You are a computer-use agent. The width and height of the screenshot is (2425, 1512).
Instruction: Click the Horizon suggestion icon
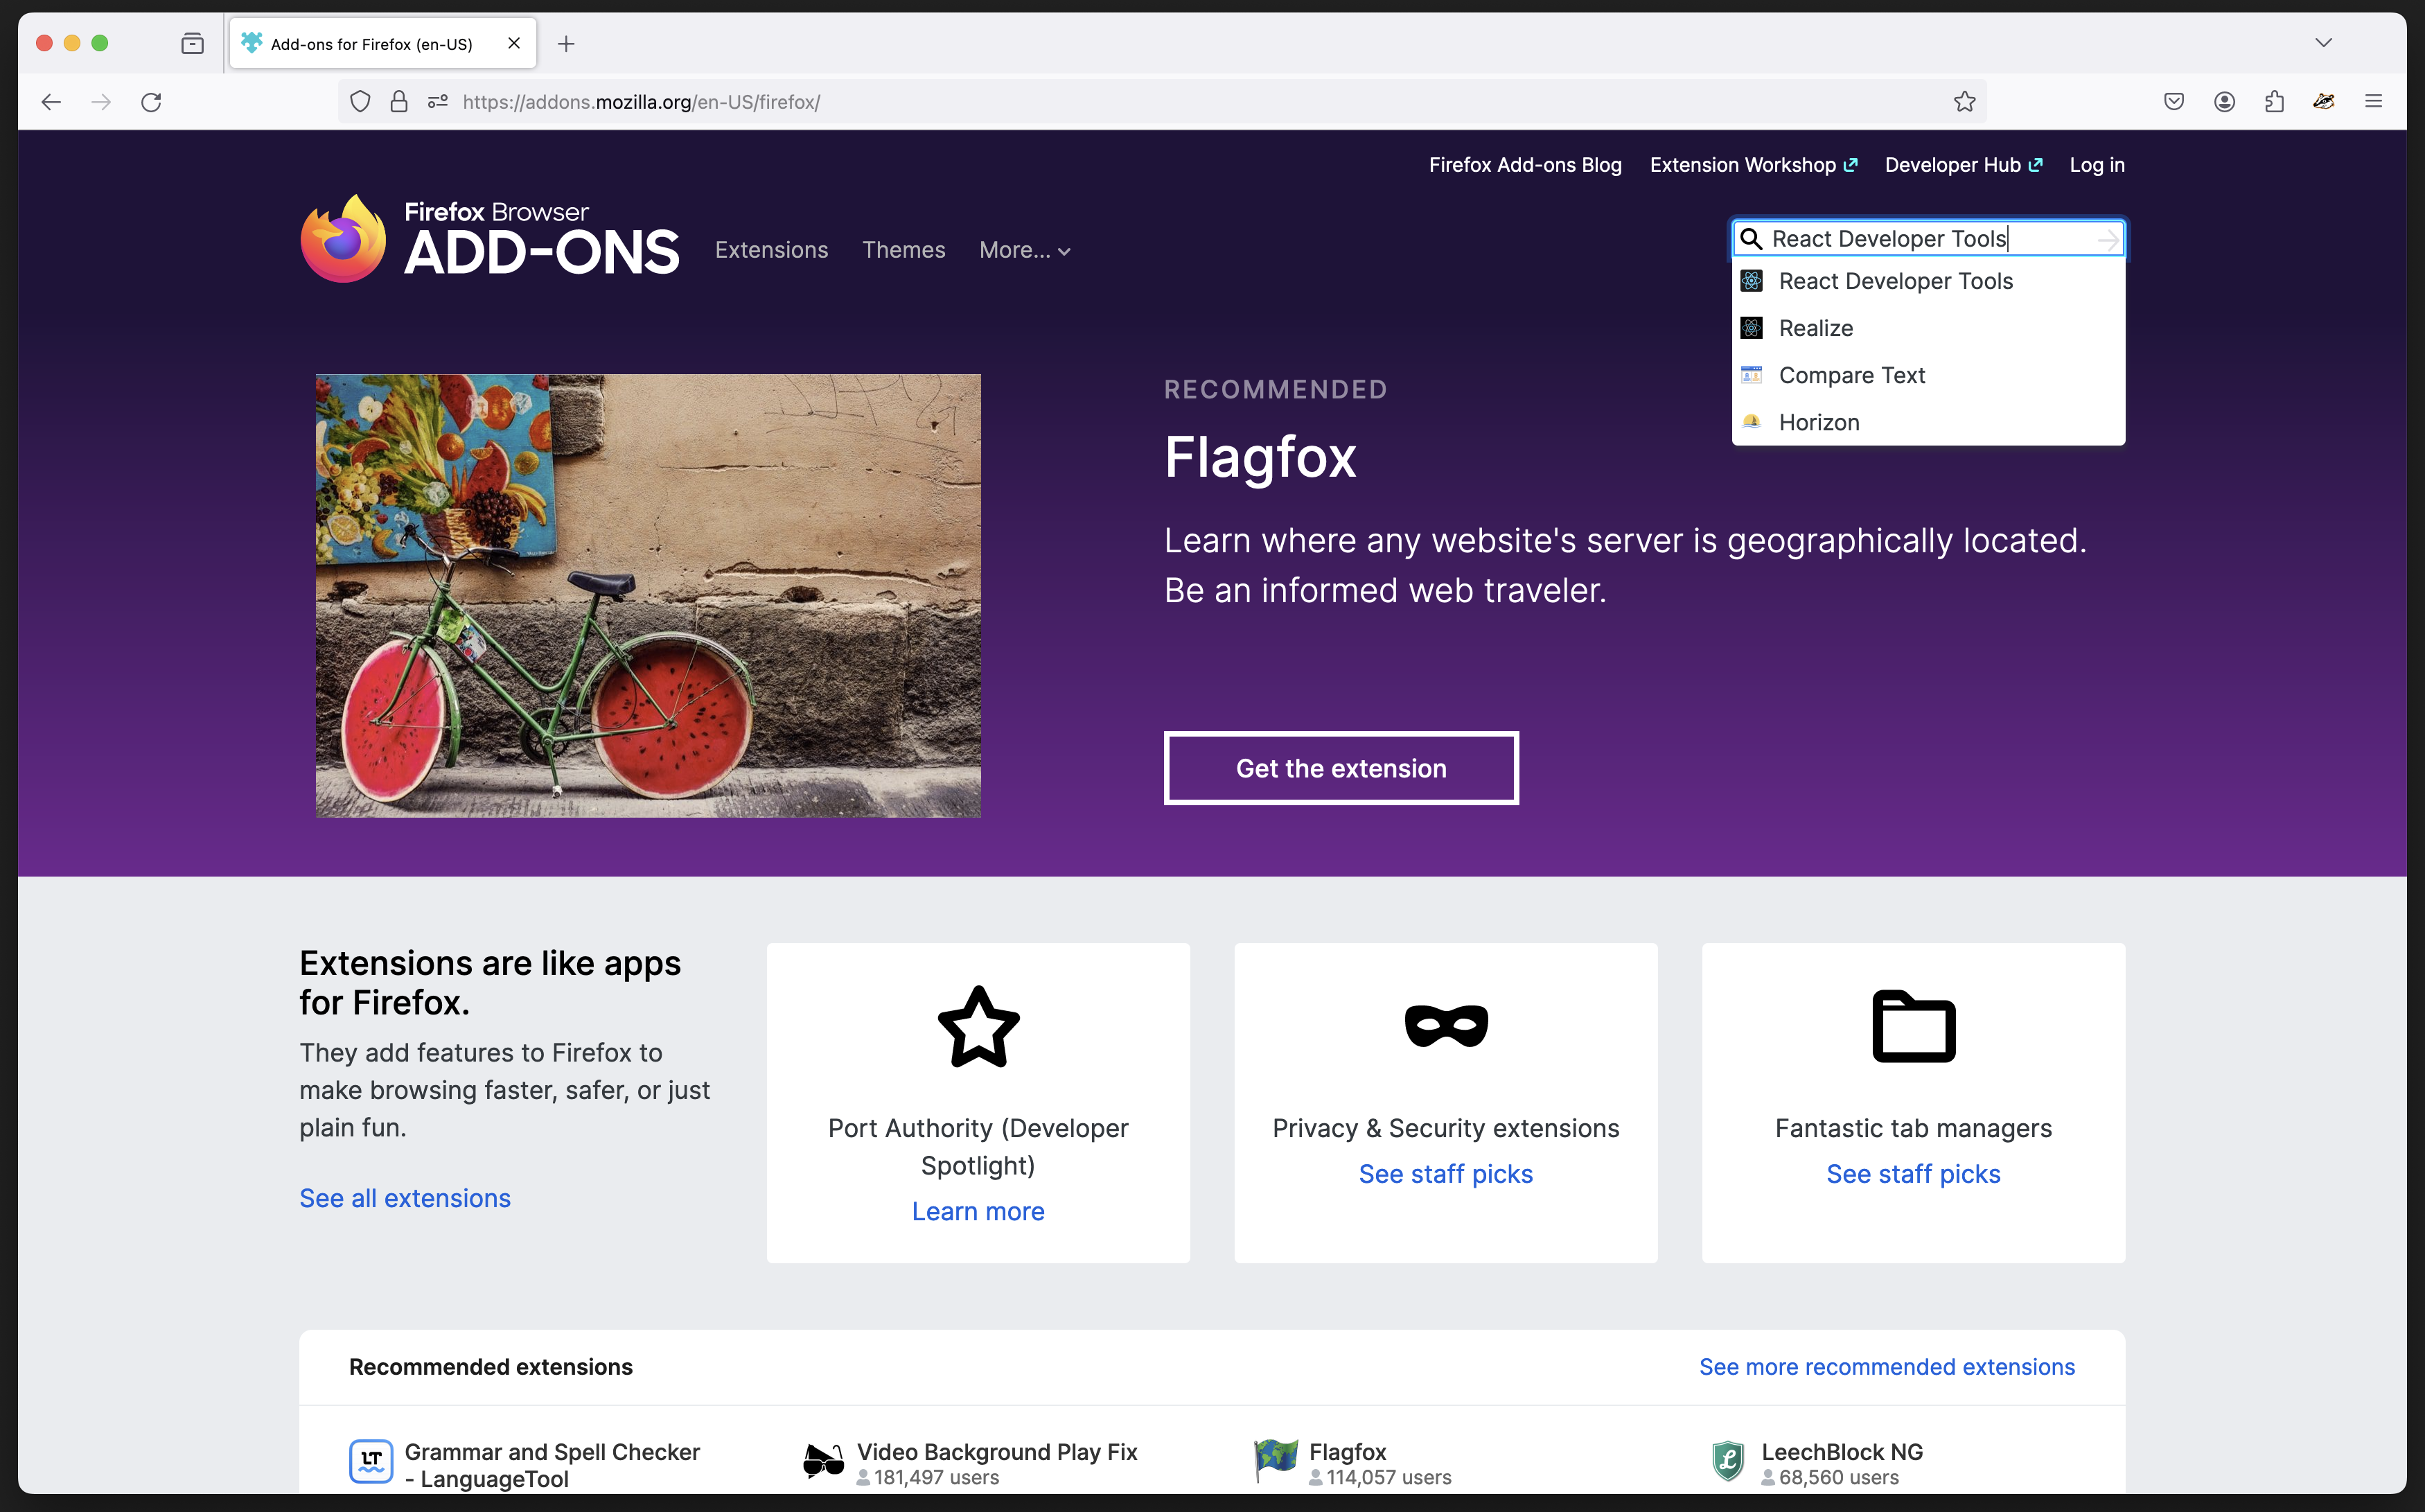tap(1752, 422)
